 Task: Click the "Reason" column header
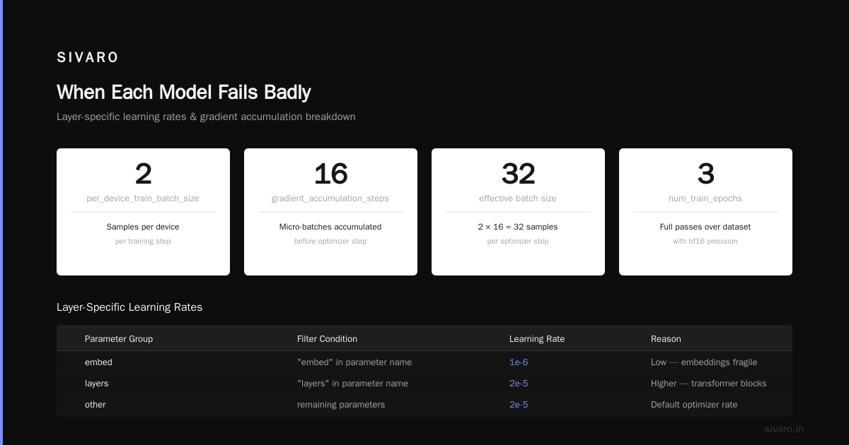click(666, 339)
